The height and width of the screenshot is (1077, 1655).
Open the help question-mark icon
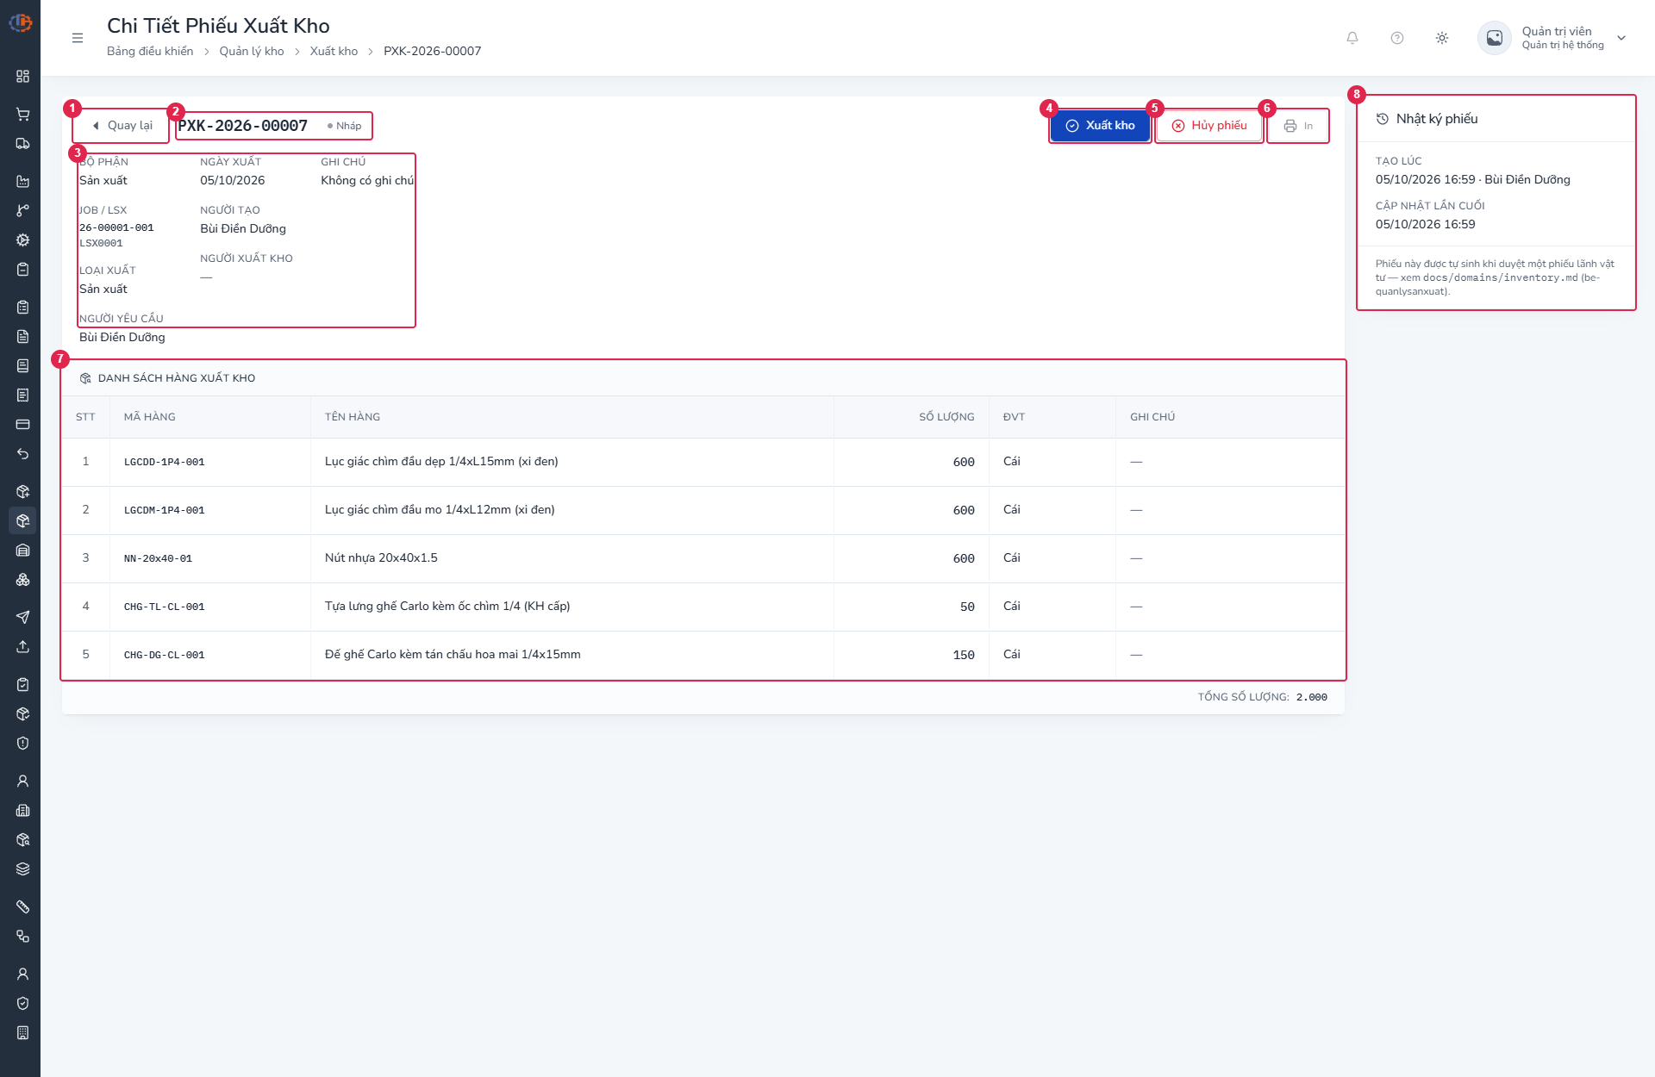pos(1397,38)
